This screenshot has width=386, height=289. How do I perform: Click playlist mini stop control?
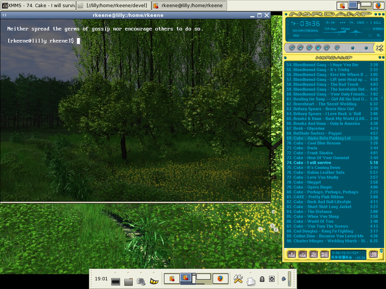(344, 257)
